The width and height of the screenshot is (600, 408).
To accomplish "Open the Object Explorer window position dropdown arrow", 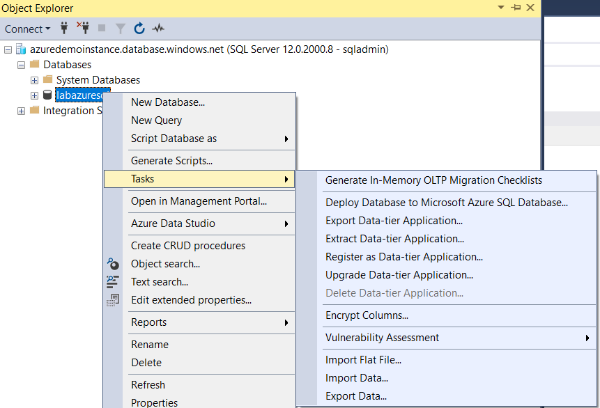I will (x=501, y=8).
